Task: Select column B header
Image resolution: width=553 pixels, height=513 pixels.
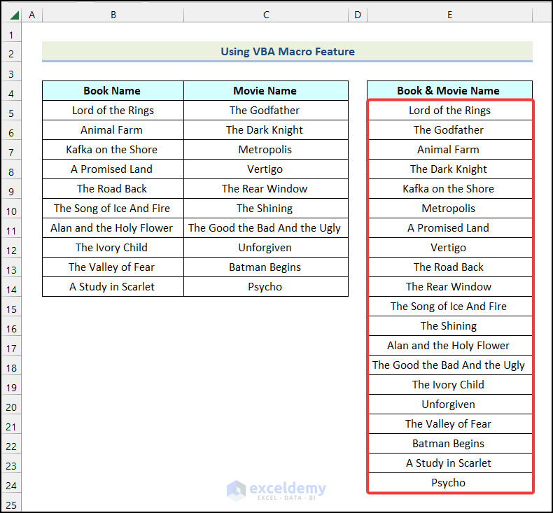Action: (x=113, y=15)
